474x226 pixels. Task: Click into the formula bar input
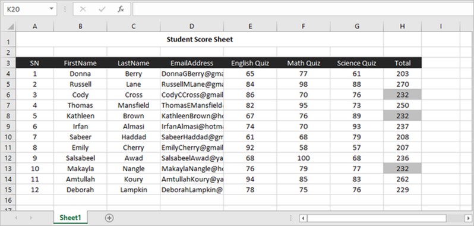(x=303, y=10)
